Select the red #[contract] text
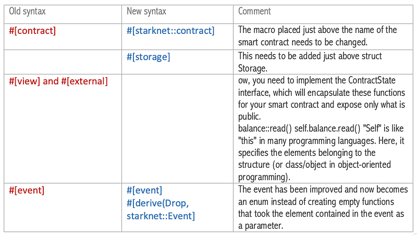This screenshot has width=417, height=235. [32, 31]
